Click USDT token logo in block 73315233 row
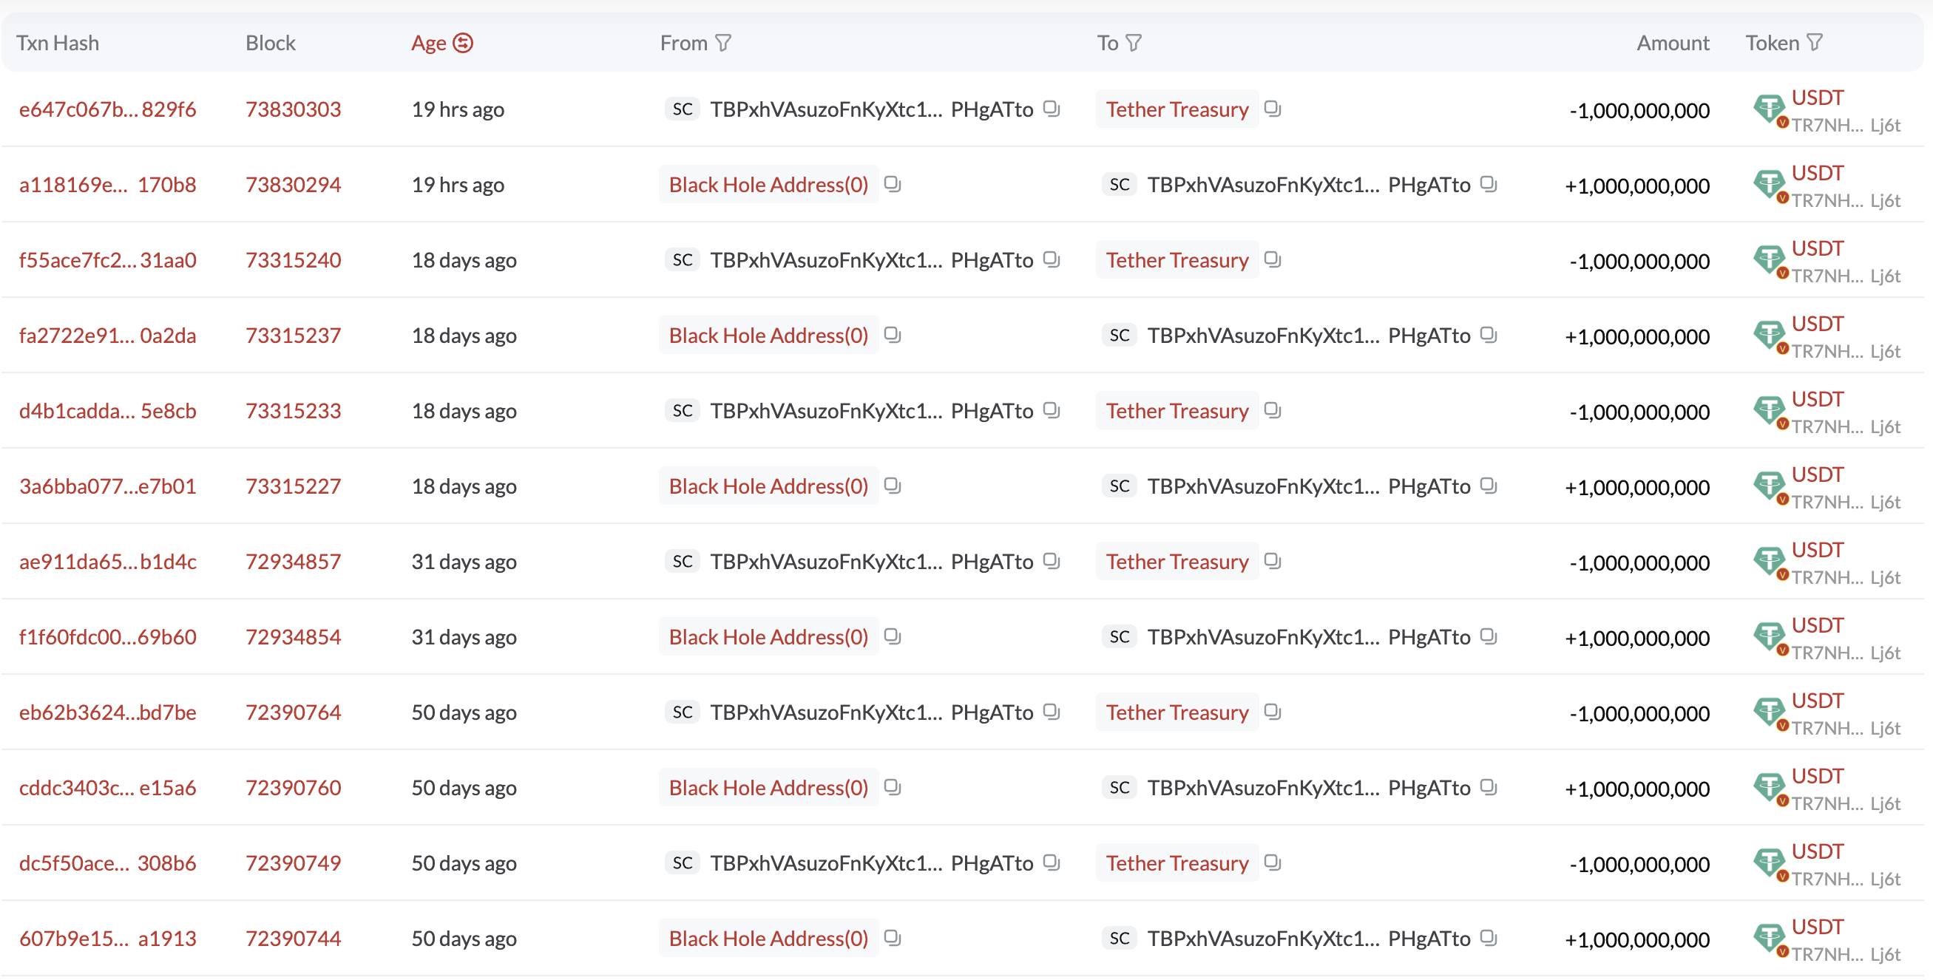The image size is (1933, 980). [1770, 411]
